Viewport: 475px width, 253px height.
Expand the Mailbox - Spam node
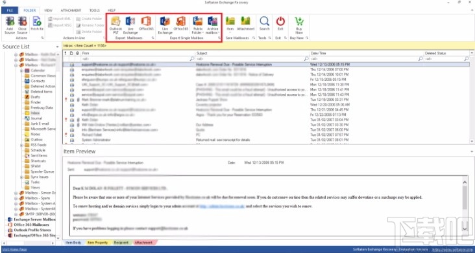pos(16,199)
